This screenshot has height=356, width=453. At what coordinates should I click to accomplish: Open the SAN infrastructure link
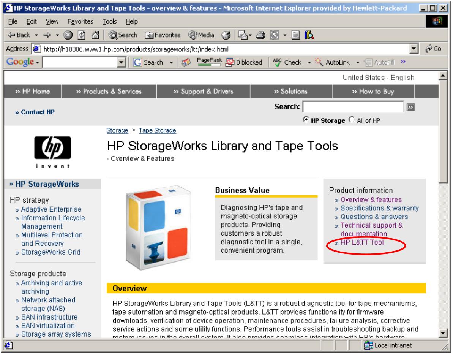coord(49,317)
